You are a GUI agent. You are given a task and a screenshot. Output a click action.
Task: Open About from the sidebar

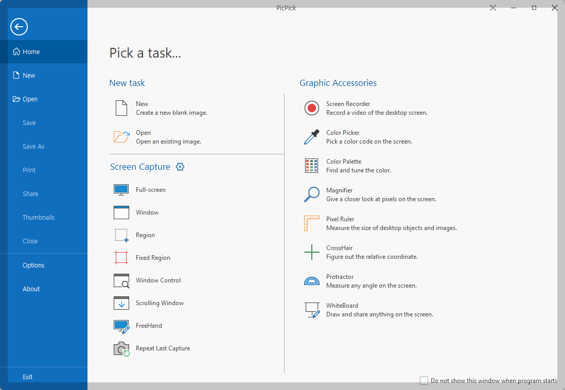(44, 289)
